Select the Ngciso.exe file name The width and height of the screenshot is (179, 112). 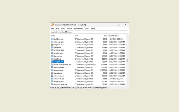58,56
